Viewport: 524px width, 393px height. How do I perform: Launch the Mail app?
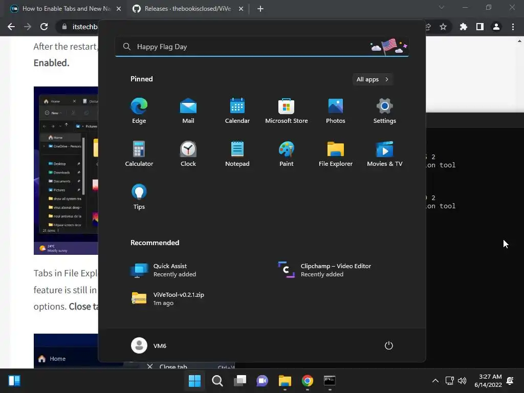tap(188, 111)
